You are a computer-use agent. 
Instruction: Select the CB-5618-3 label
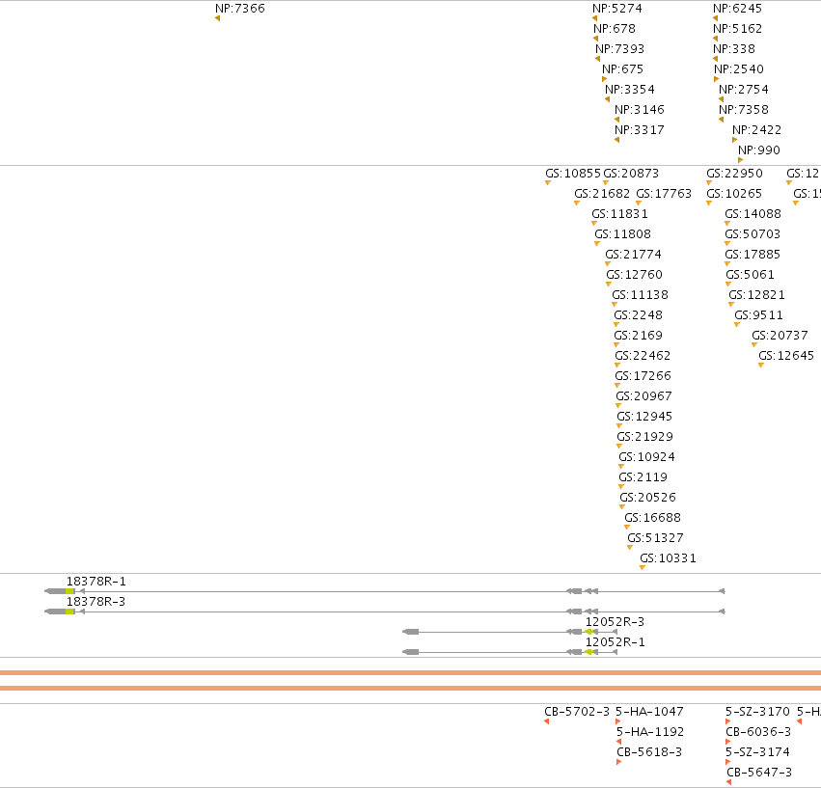point(649,752)
